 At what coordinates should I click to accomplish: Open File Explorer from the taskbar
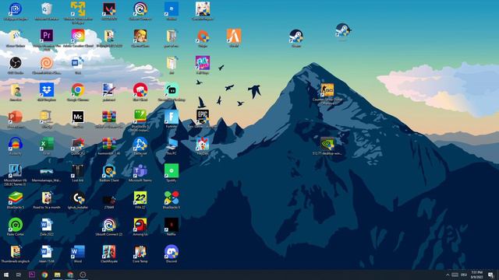coord(57,275)
